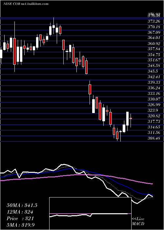Click the 311.56 price axis label
Image resolution: width=164 pixels, height=230 pixels.
click(154, 133)
